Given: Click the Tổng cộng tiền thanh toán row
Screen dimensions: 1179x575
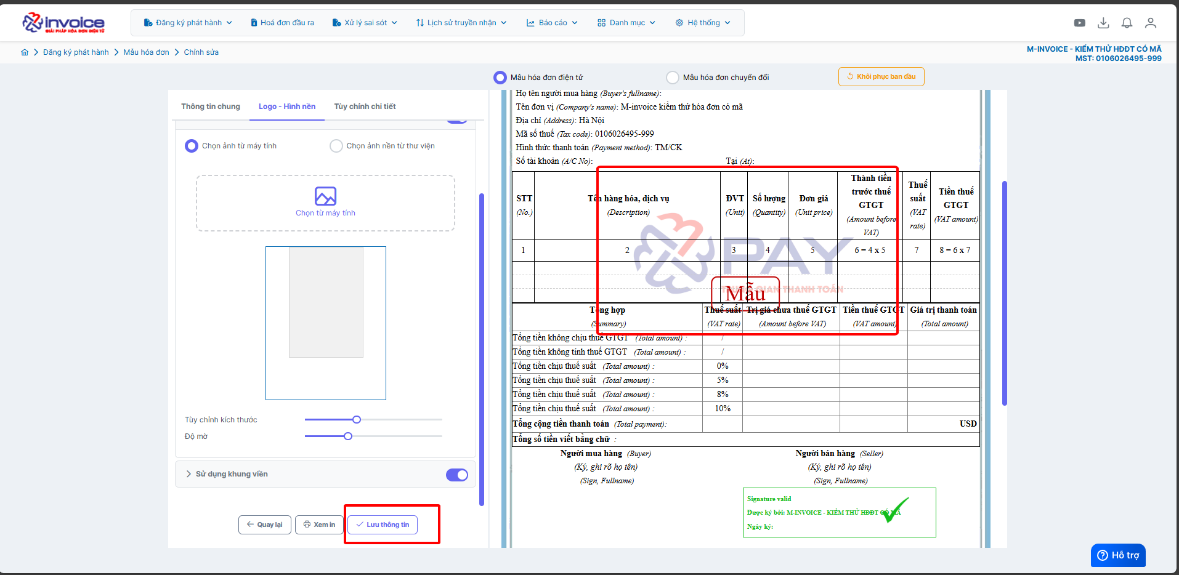Looking at the screenshot, I should click(x=745, y=424).
